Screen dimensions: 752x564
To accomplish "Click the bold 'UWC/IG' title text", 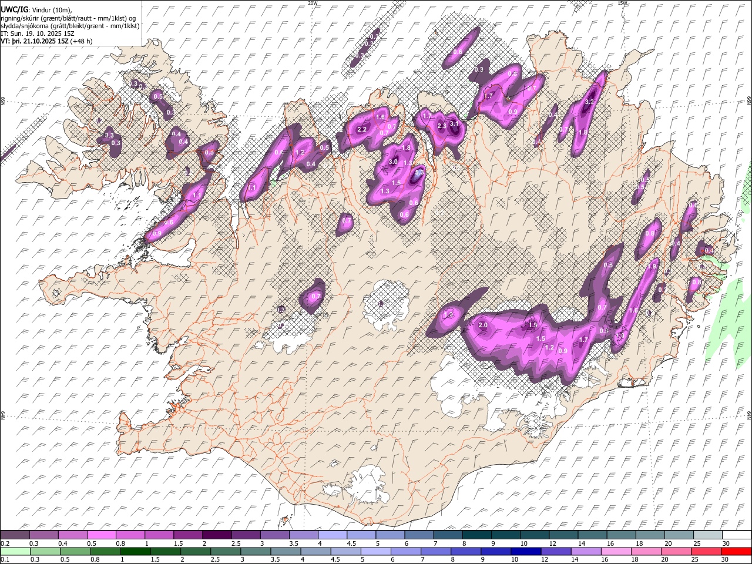I will point(14,9).
